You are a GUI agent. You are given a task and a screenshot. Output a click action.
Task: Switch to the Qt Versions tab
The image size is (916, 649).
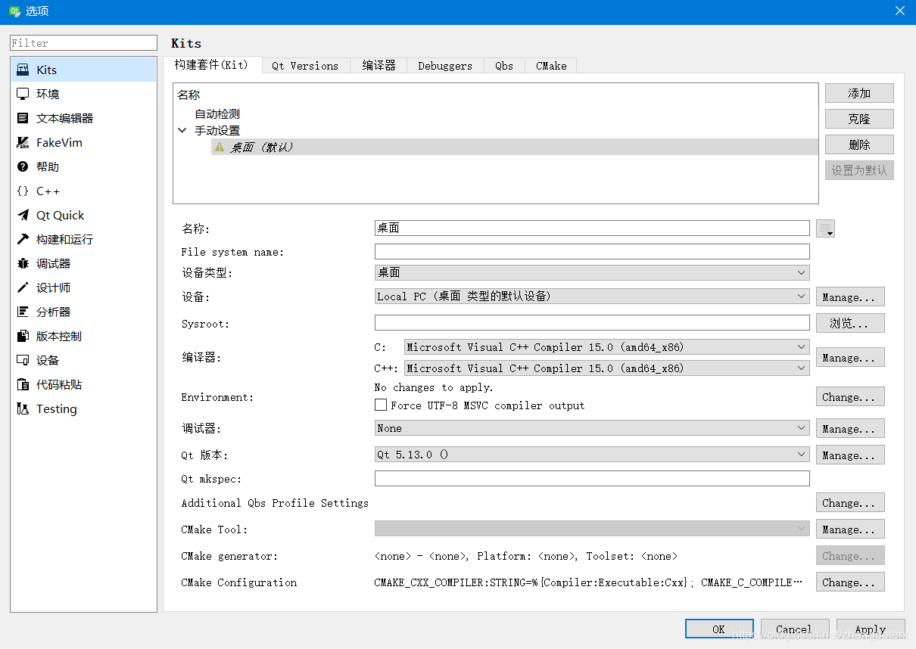click(305, 66)
